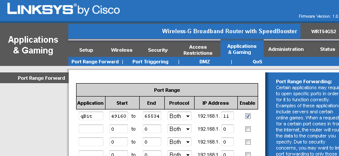This screenshot has height=156, width=339.
Task: Enable the third row forwarding checkbox
Action: 248,142
